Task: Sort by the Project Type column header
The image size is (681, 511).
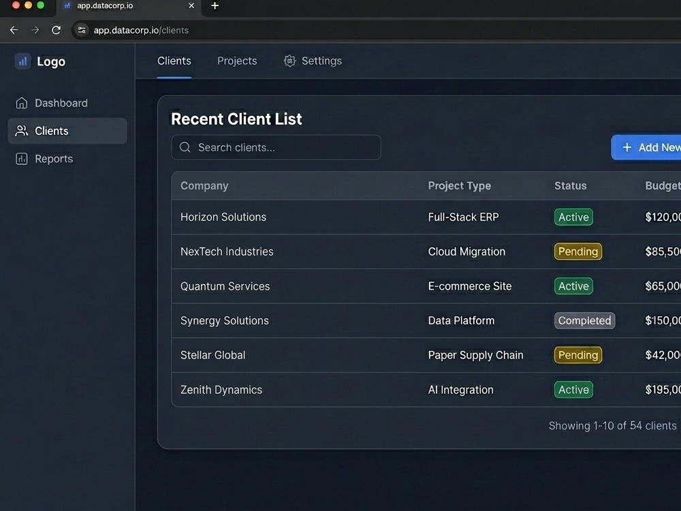Action: click(x=460, y=185)
